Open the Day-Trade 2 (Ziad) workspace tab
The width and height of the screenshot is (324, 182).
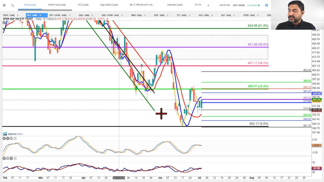(109, 5)
